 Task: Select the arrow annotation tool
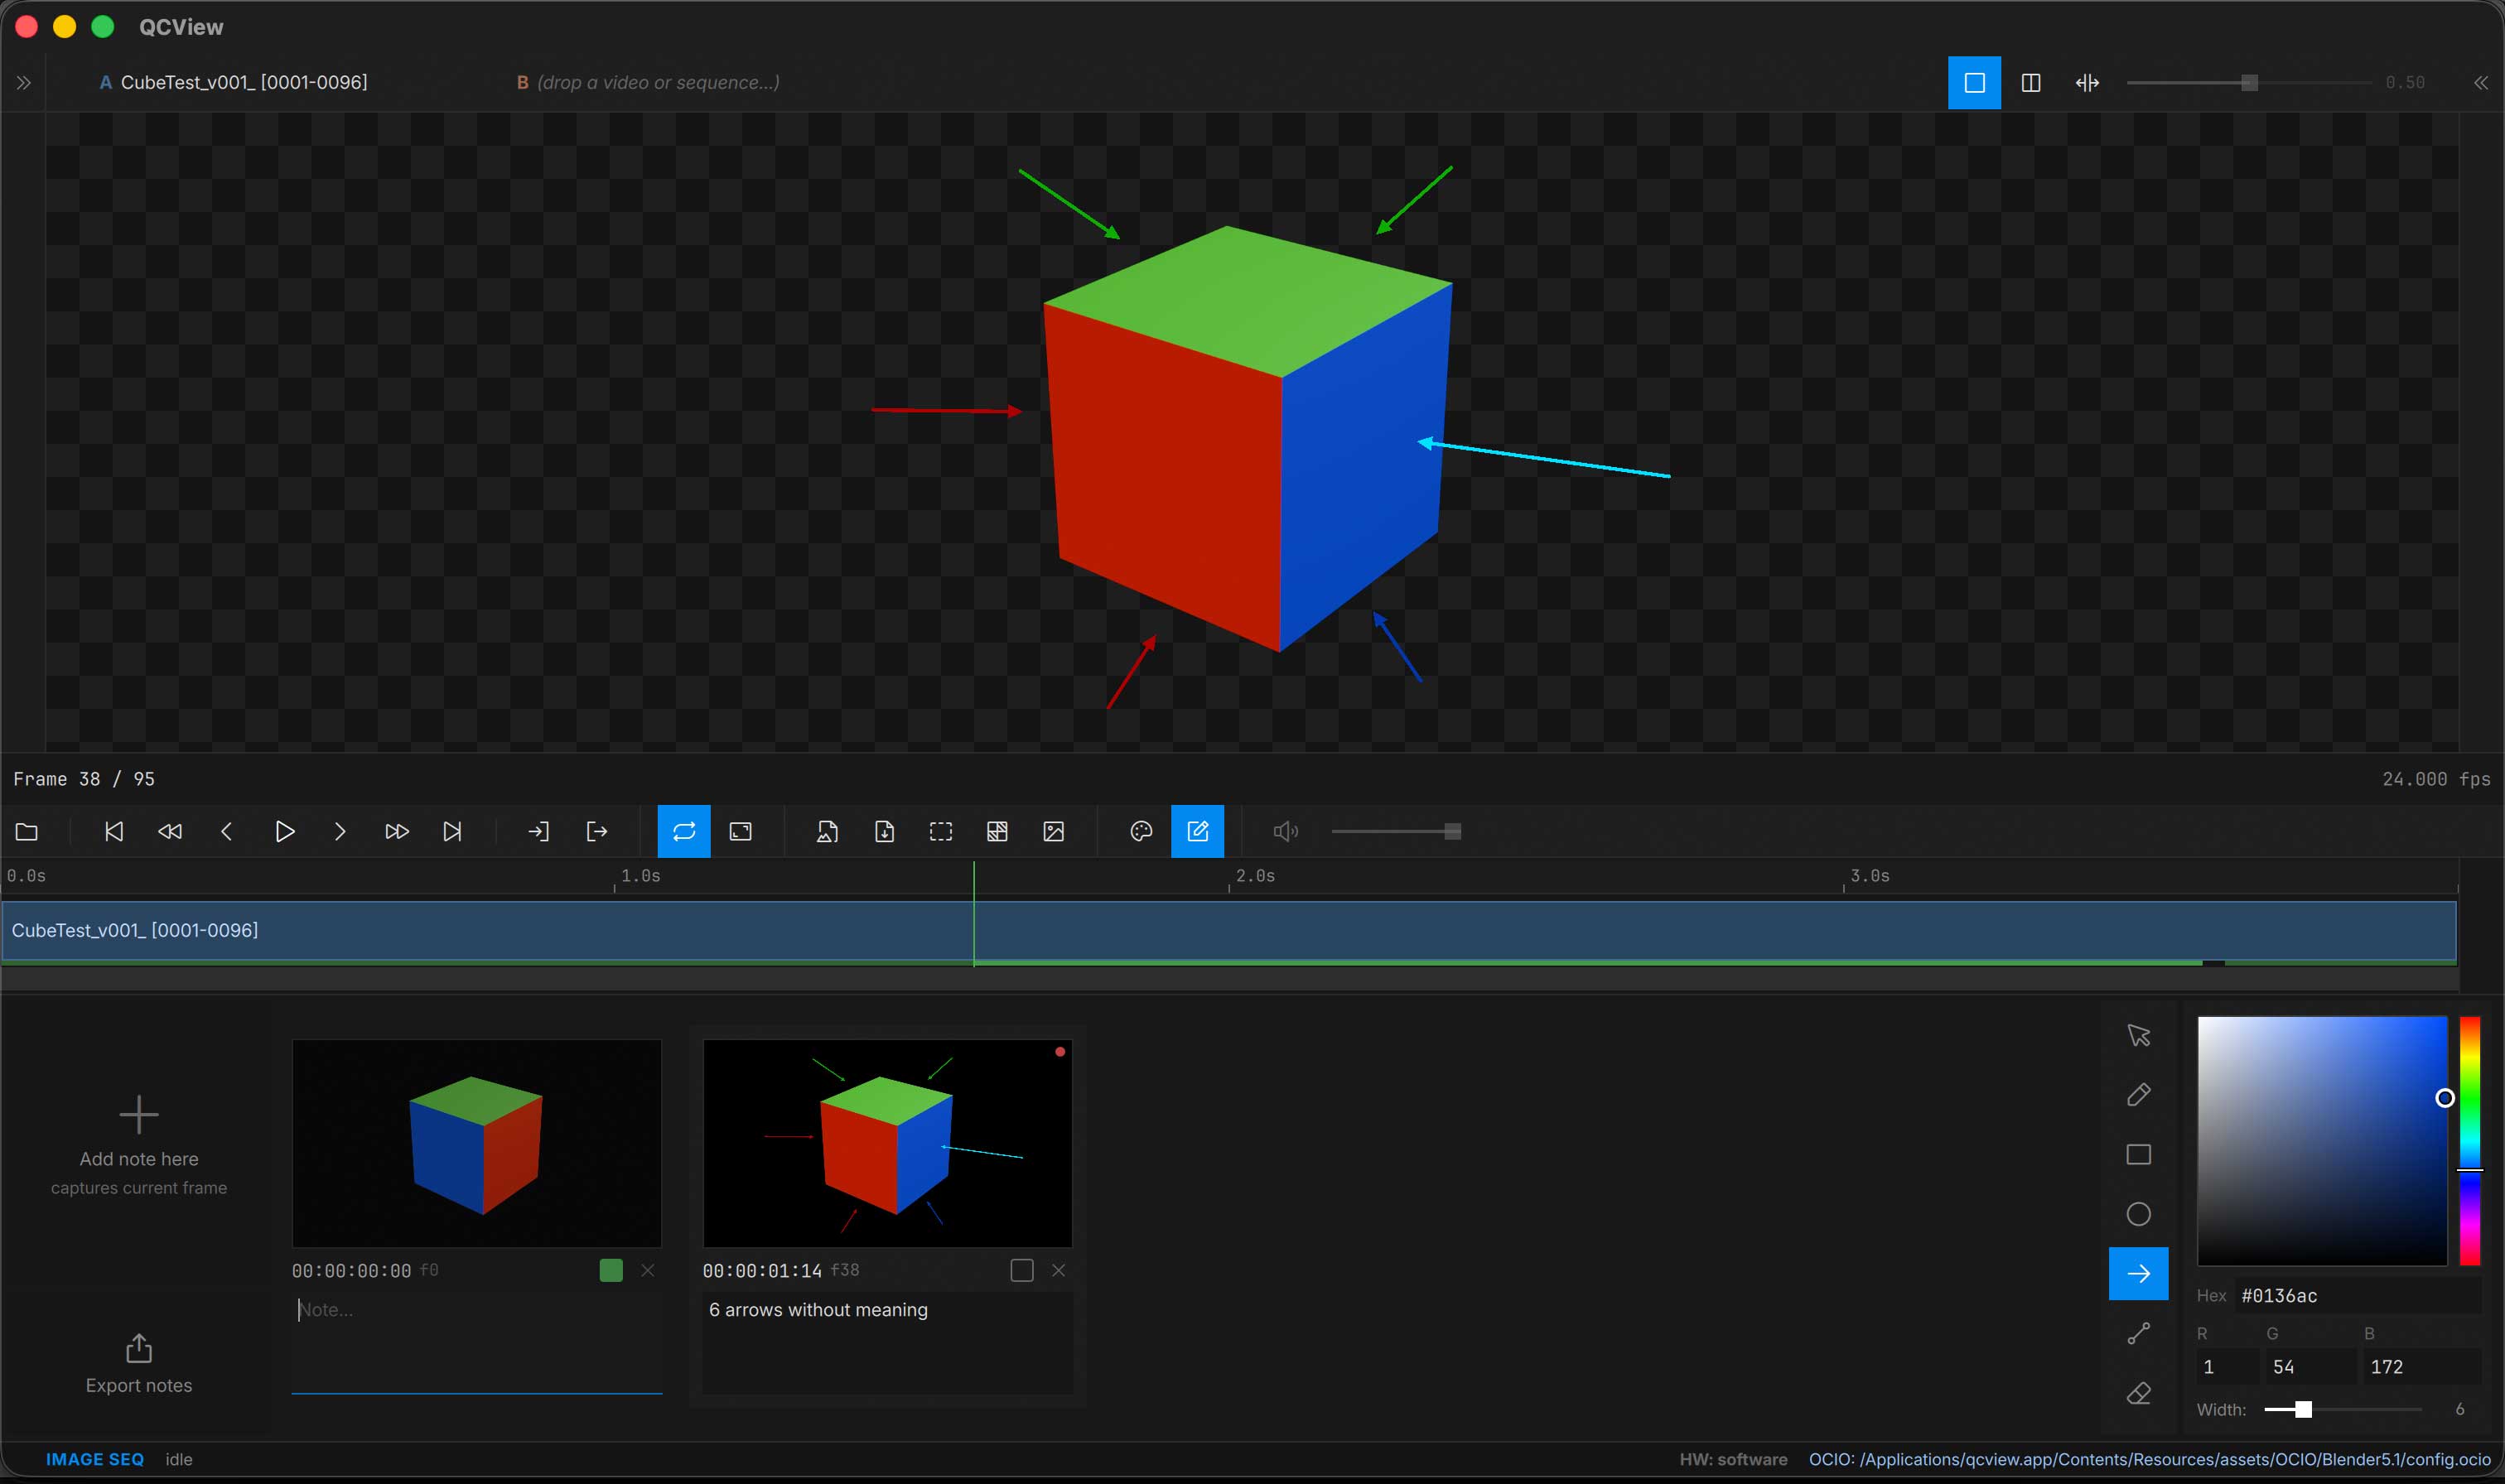click(x=2138, y=1274)
